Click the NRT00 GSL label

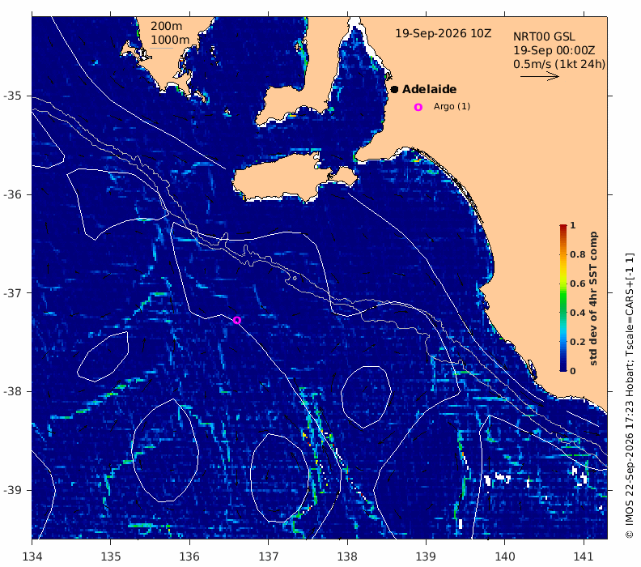click(x=544, y=36)
